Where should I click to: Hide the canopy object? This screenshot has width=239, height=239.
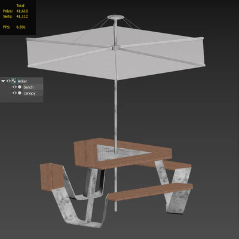(14, 93)
